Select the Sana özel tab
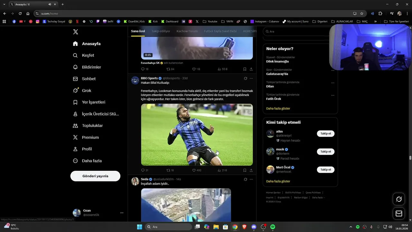The image size is (412, 232). pos(138,31)
